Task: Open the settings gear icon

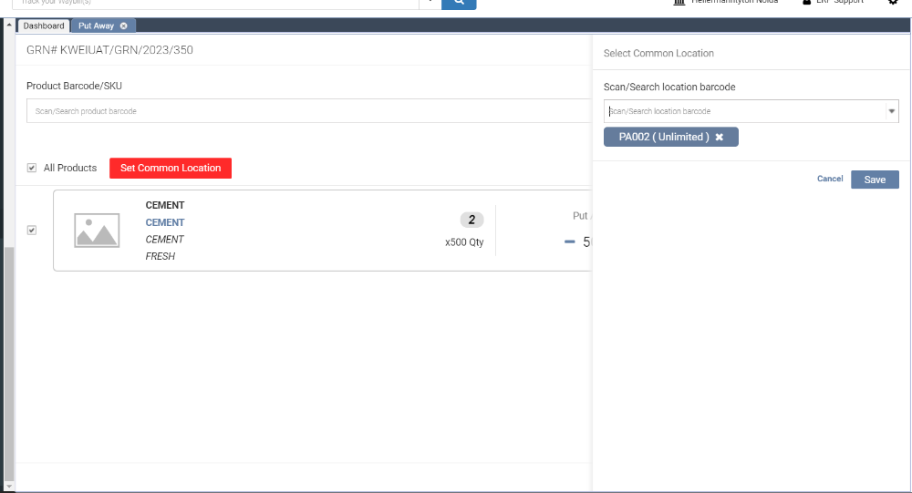Action: pos(893,3)
